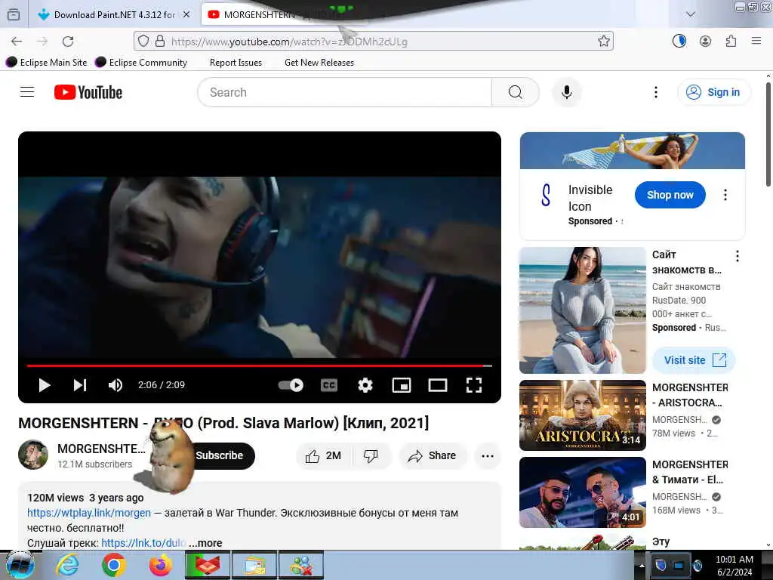Open the Extensions puzzle icon

click(x=731, y=42)
